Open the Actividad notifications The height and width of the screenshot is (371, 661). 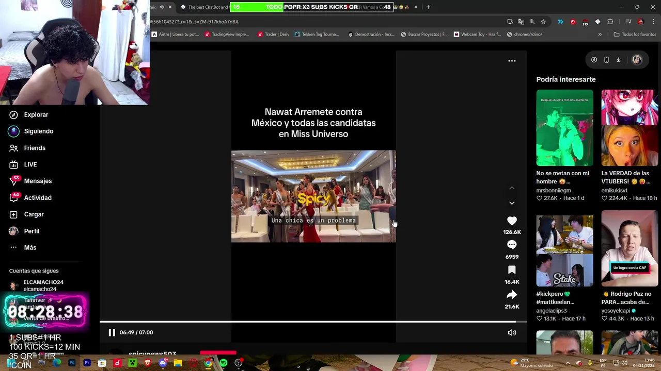pyautogui.click(x=30, y=198)
